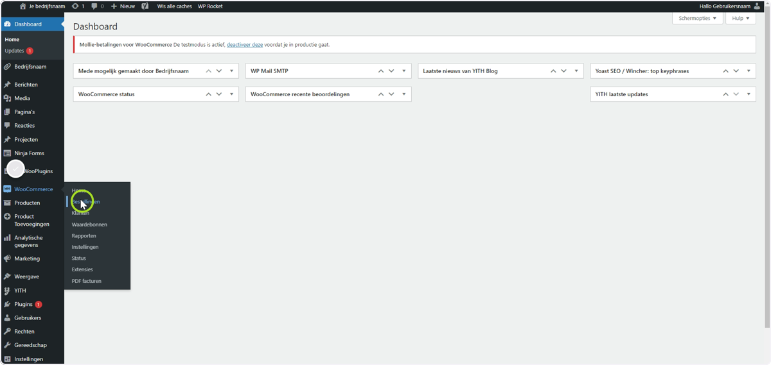Open Product Toevoegingen plus icon
Viewport: 771px width, 365px height.
(x=7, y=217)
